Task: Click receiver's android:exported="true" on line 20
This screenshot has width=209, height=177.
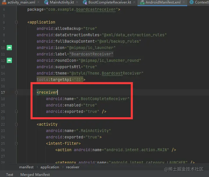Action: [72, 111]
